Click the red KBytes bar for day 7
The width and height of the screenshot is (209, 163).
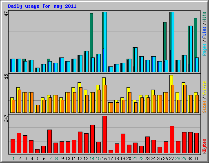[49, 141]
